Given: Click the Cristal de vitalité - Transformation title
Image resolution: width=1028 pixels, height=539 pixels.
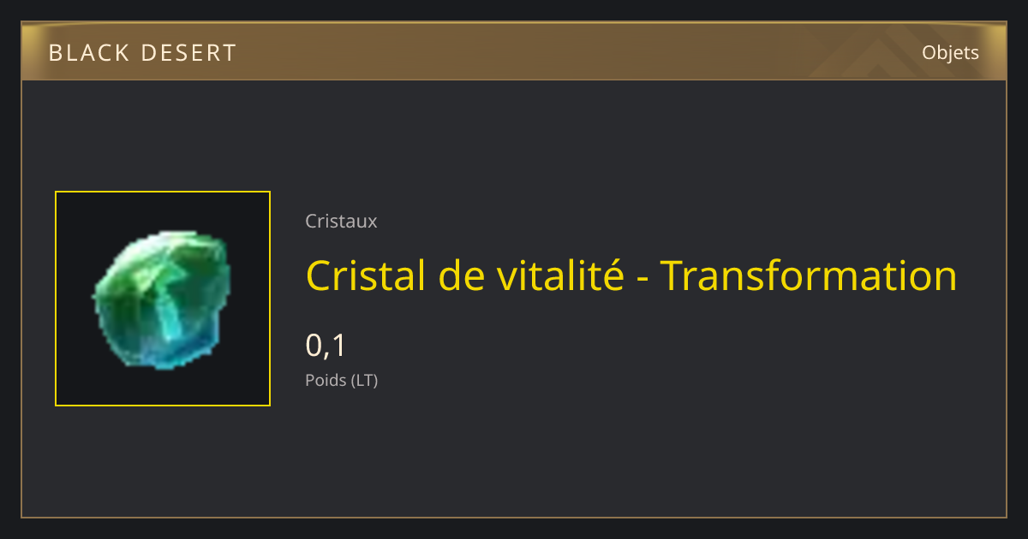Looking at the screenshot, I should pyautogui.click(x=631, y=275).
